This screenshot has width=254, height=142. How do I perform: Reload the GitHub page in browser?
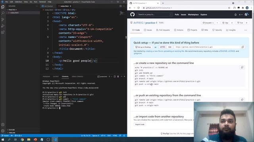click(139, 8)
